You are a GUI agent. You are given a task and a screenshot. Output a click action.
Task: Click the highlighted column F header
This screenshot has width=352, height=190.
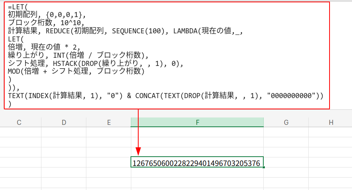pos(197,123)
